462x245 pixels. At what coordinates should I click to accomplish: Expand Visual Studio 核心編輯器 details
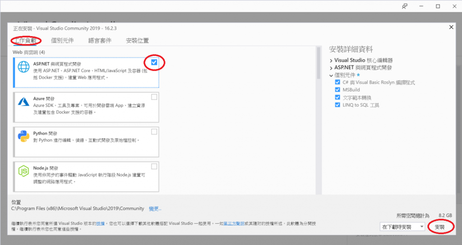point(331,61)
